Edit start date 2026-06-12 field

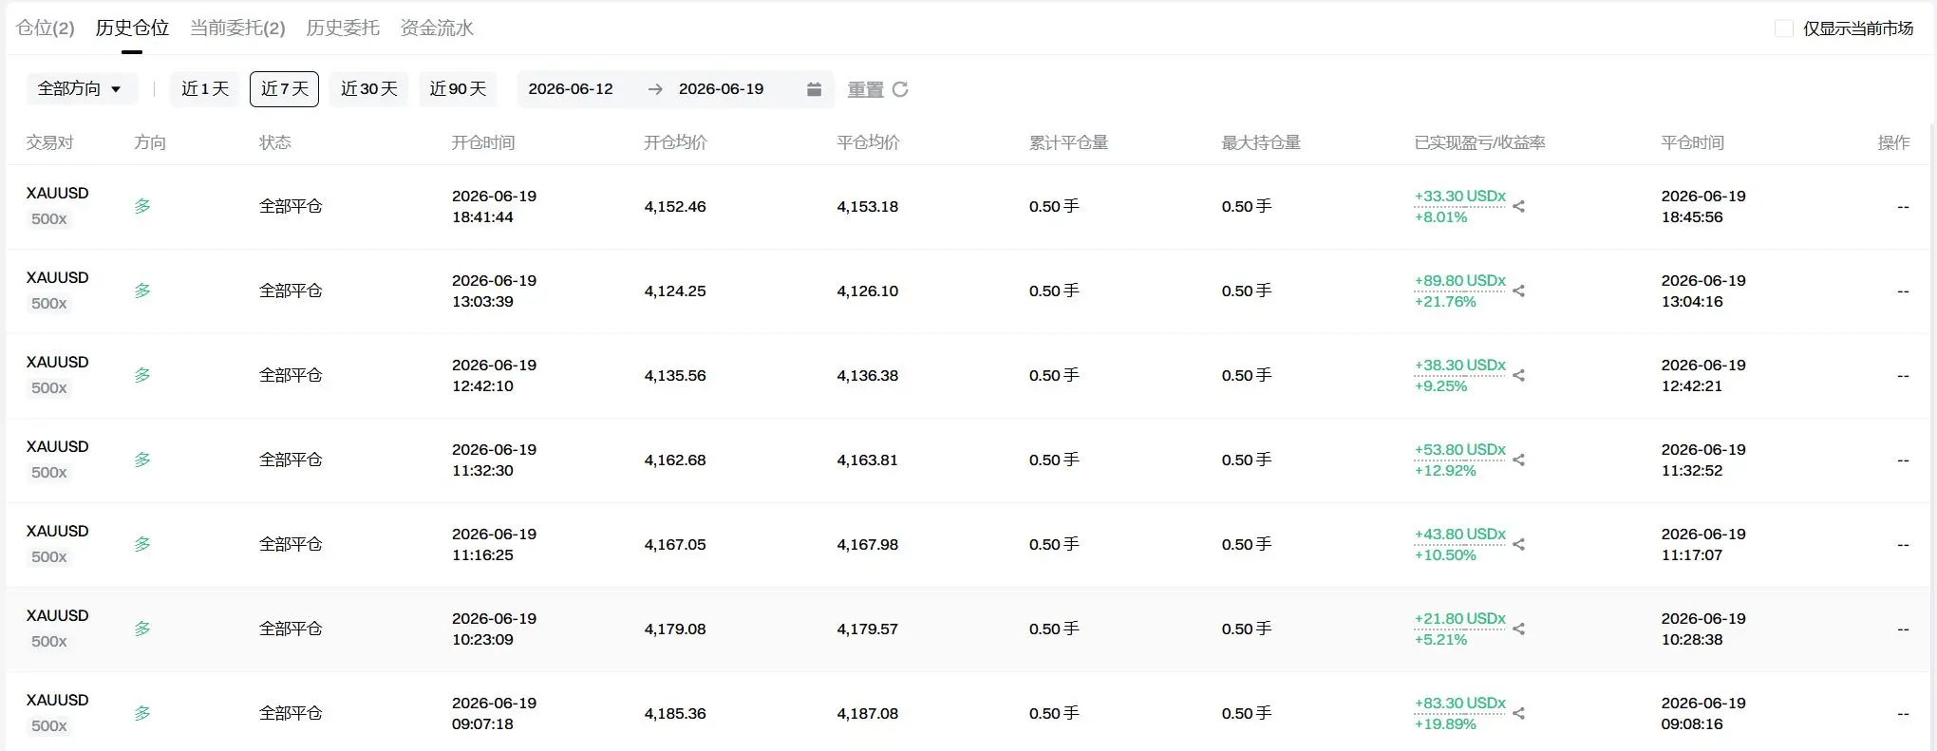(571, 88)
